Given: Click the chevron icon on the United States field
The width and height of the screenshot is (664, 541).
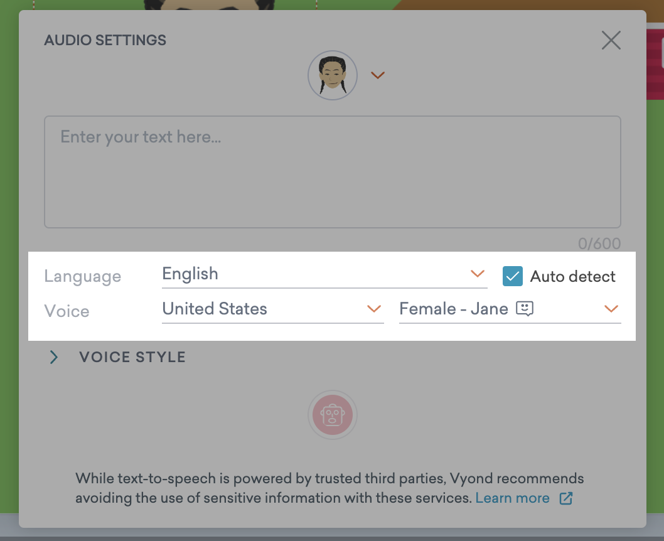Looking at the screenshot, I should pyautogui.click(x=374, y=309).
